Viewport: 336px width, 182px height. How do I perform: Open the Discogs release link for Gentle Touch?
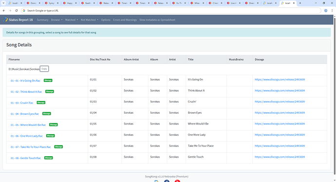click(x=280, y=157)
